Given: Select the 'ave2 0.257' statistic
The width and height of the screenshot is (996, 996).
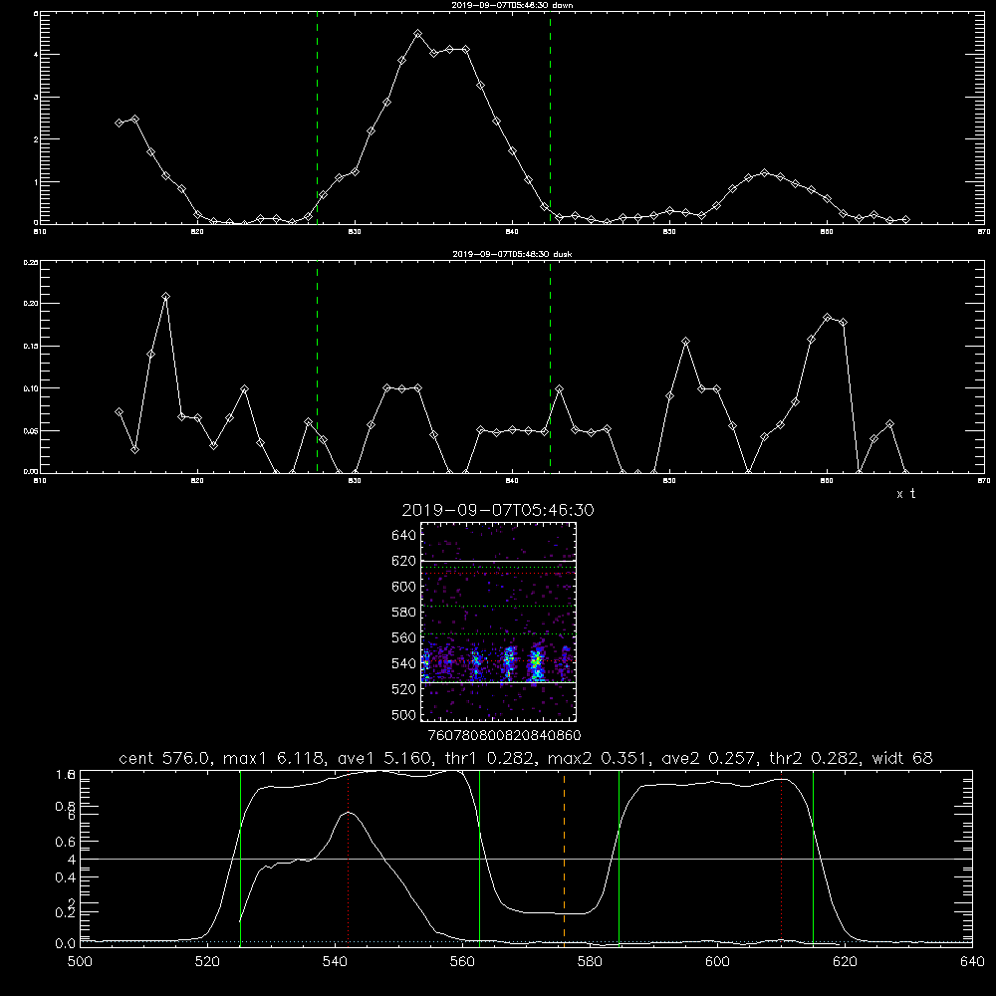Looking at the screenshot, I should [x=707, y=758].
